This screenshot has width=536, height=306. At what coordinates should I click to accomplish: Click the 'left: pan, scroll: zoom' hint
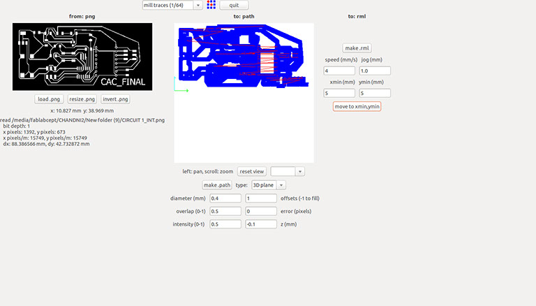(208, 171)
